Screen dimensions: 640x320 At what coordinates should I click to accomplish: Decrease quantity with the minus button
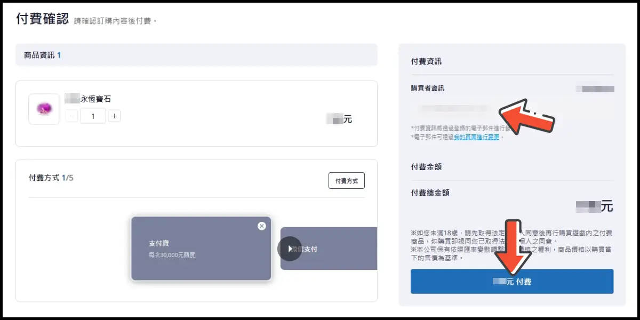tap(72, 116)
